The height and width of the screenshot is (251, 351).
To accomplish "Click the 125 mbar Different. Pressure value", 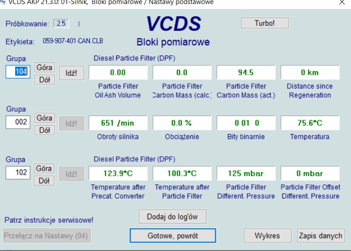I will tap(246, 173).
